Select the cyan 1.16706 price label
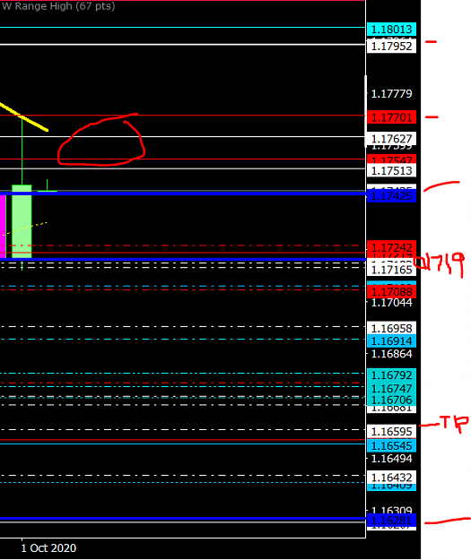This screenshot has height=560, width=471. (392, 400)
